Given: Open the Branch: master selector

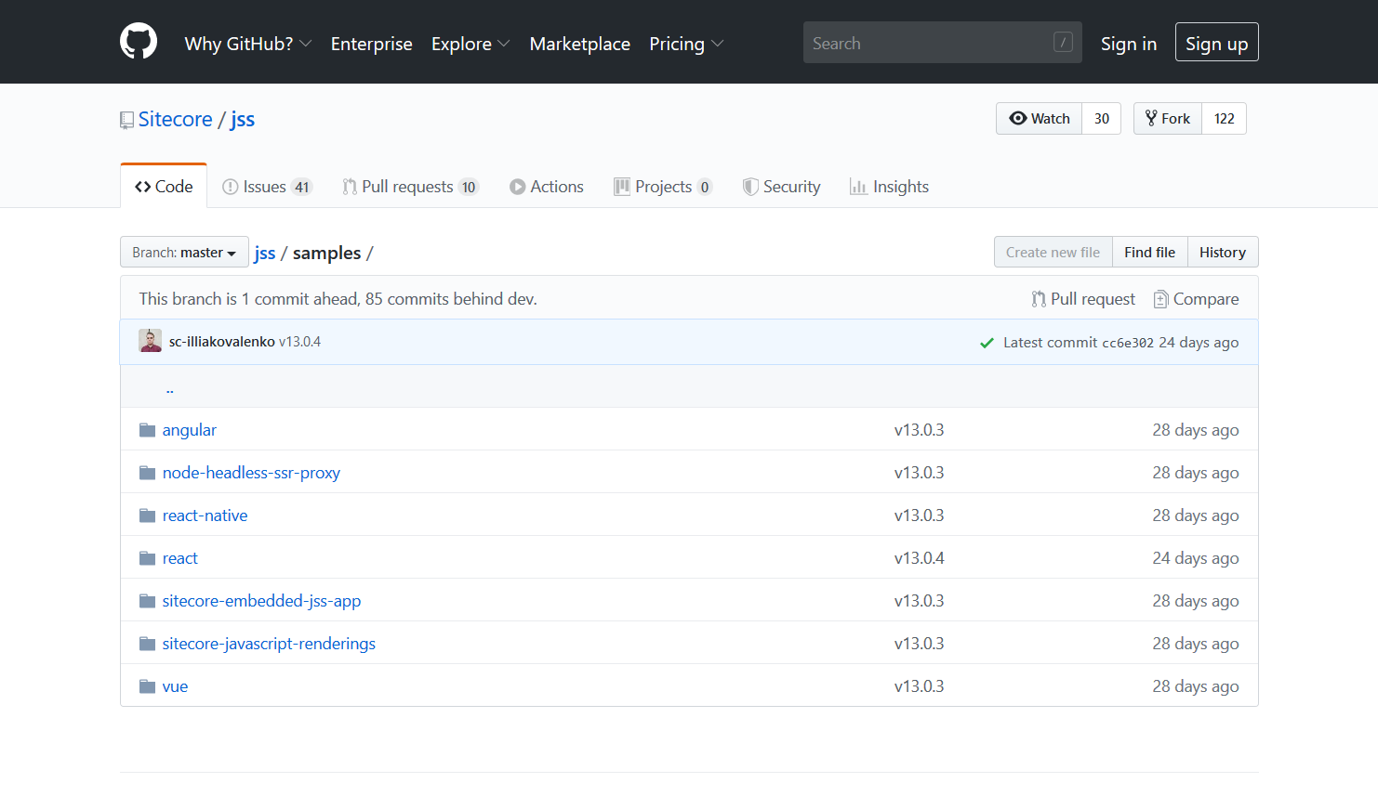Looking at the screenshot, I should coord(184,253).
